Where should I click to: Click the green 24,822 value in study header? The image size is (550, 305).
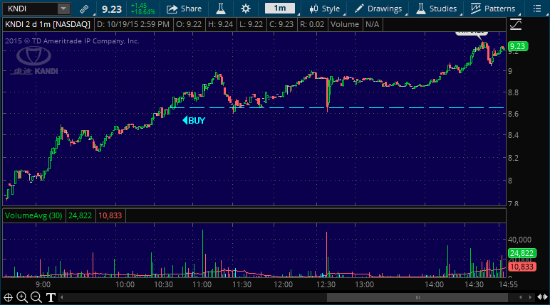click(80, 215)
